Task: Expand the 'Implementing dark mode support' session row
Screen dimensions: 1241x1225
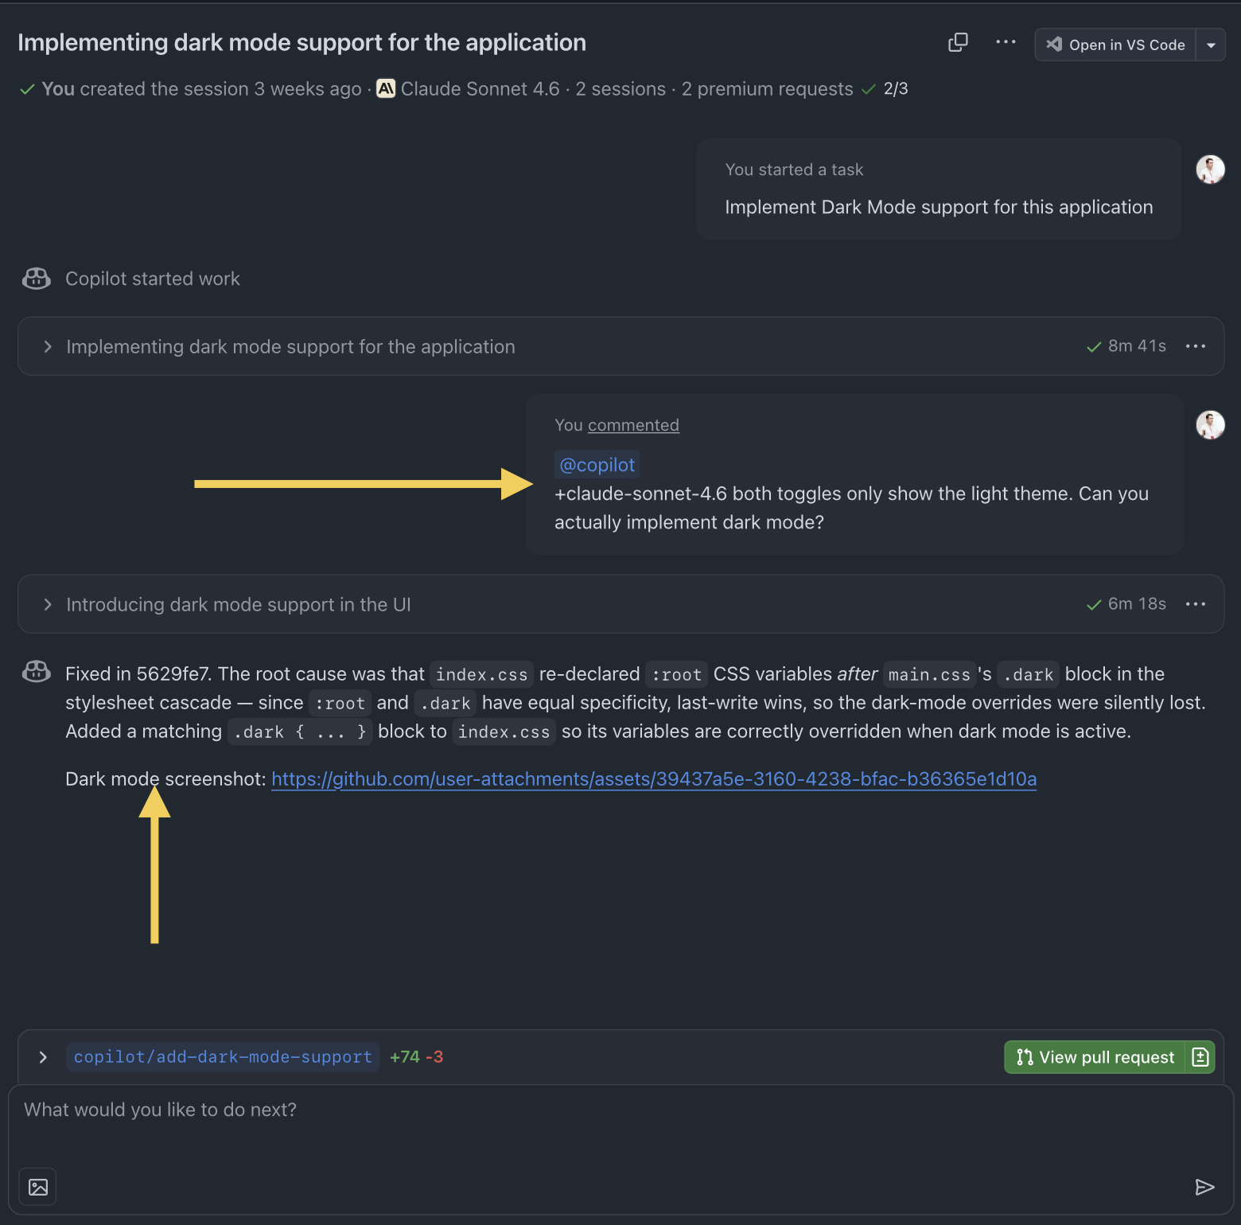Action: [48, 347]
